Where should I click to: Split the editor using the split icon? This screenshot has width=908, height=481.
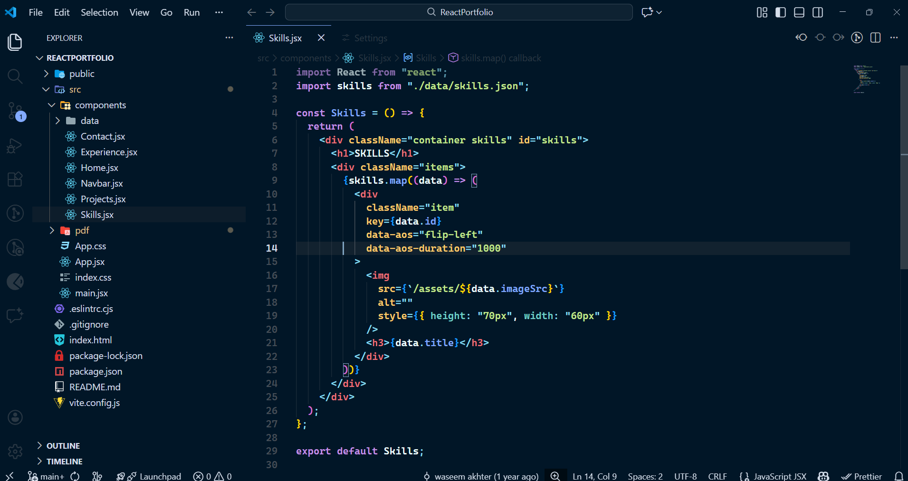click(x=876, y=37)
